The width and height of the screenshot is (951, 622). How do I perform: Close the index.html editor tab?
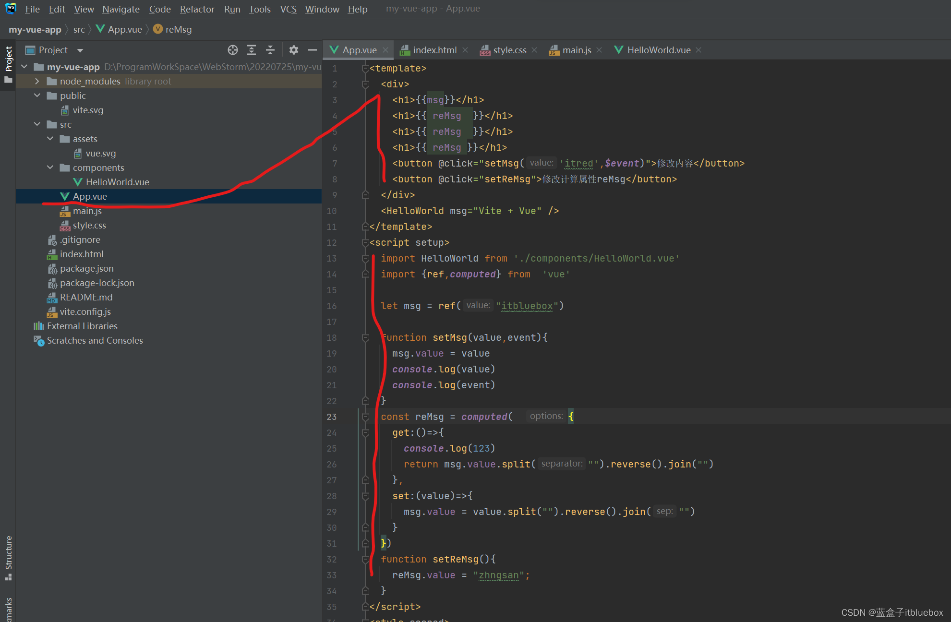pyautogui.click(x=465, y=50)
